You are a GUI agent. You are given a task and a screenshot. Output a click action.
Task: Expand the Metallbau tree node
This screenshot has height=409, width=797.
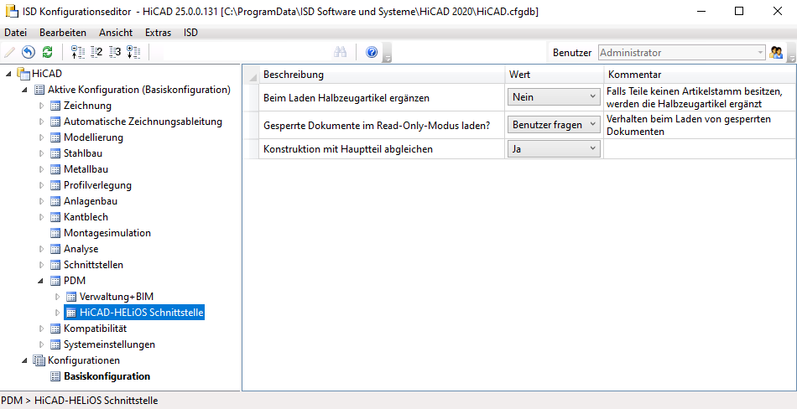42,169
